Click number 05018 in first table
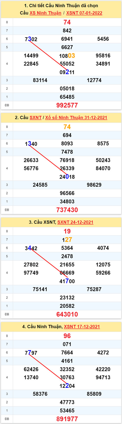The width and height of the screenshot is (122, 424). point(67,89)
